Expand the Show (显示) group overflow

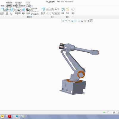click(x=53, y=17)
